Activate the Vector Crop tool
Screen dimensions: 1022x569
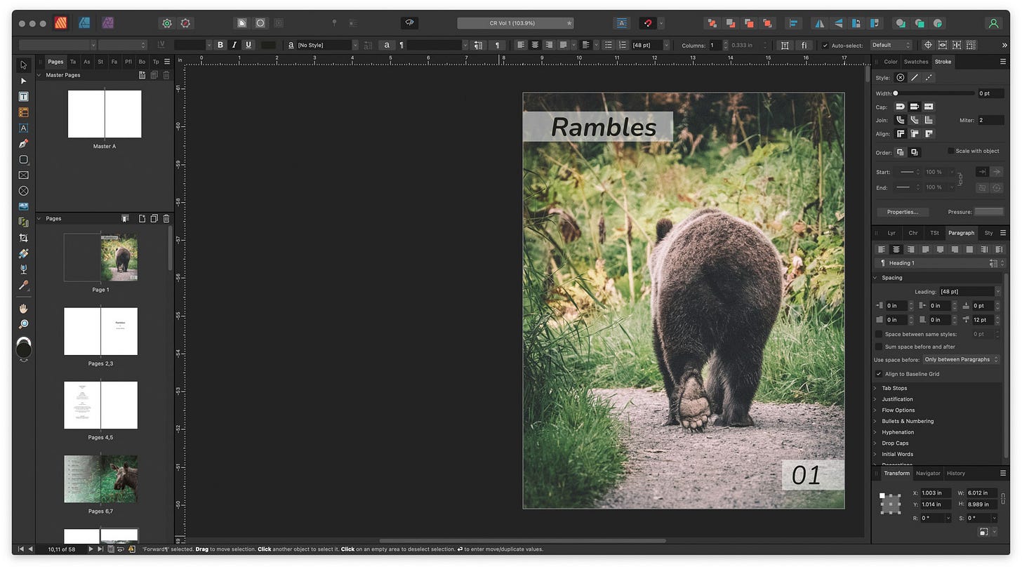[23, 238]
